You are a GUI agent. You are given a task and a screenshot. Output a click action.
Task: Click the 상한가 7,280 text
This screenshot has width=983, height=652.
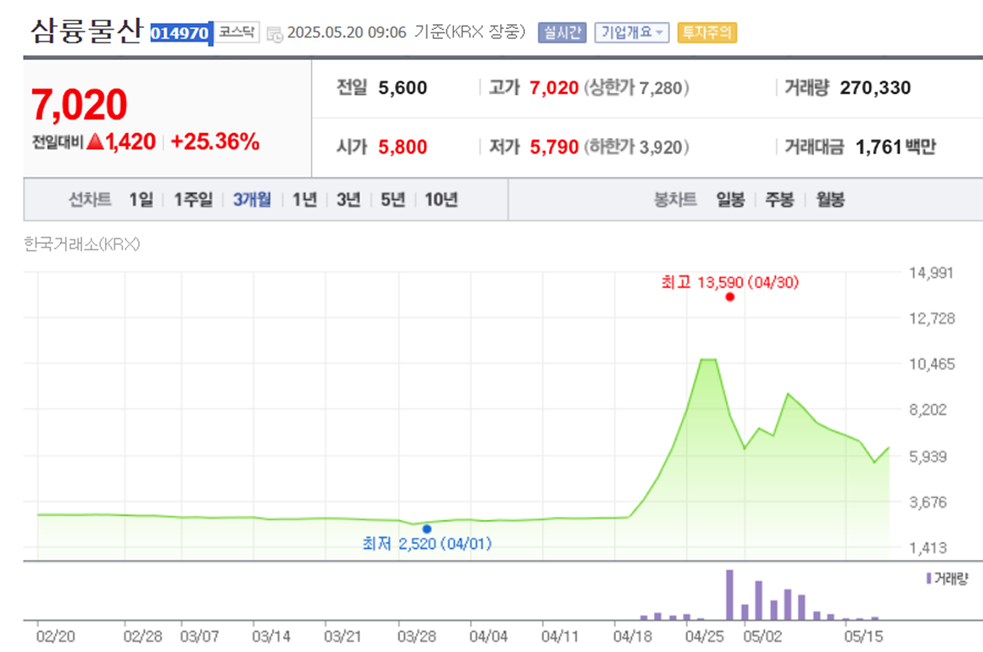click(636, 88)
